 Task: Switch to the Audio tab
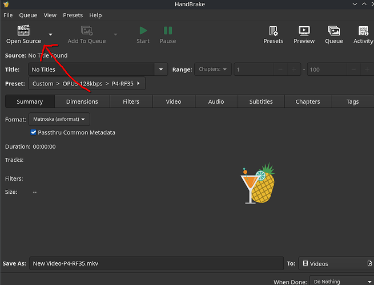(216, 101)
